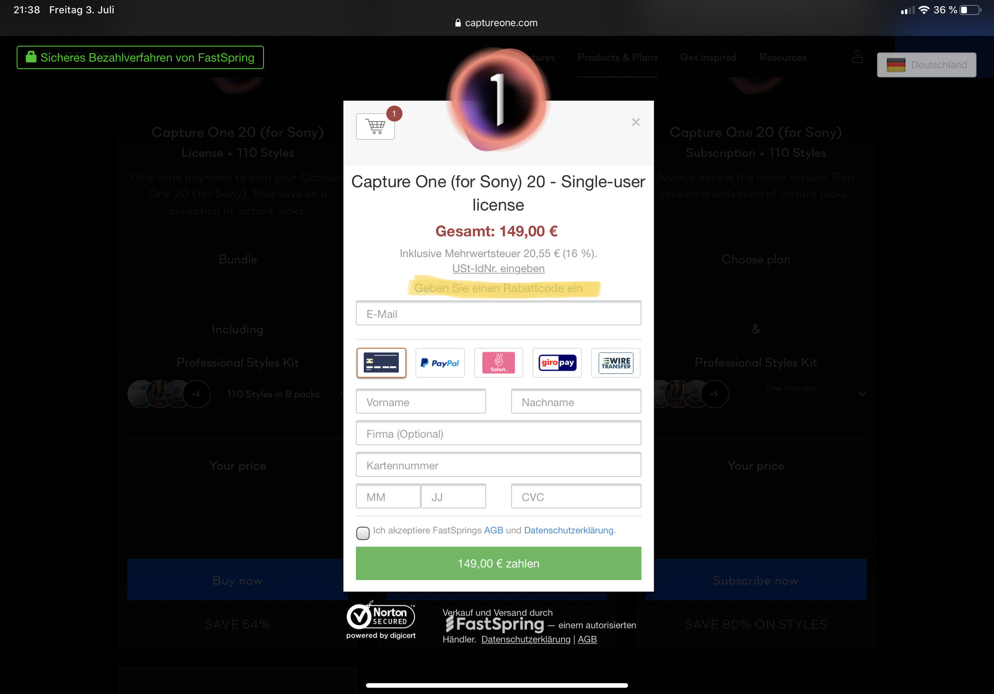Click the Kartennummer field

[498, 465]
